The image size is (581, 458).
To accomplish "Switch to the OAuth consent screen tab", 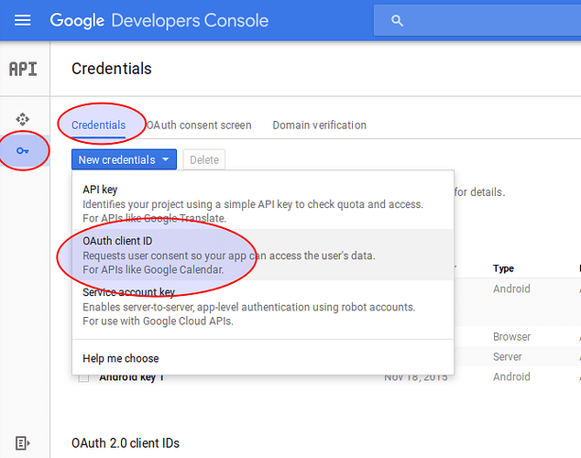I will (x=199, y=125).
